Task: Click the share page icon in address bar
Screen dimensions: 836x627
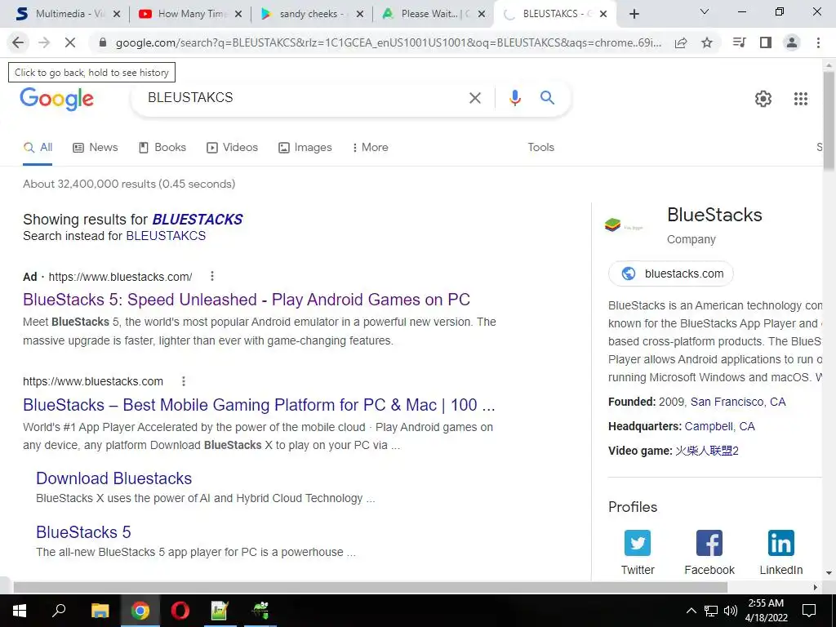Action: point(681,42)
